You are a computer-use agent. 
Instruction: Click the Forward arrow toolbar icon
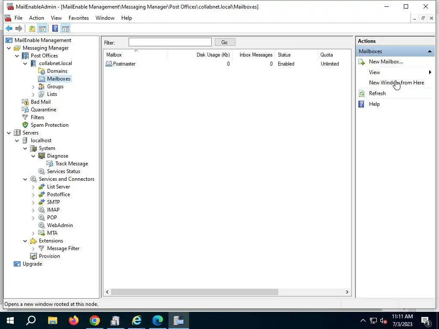pos(19,28)
